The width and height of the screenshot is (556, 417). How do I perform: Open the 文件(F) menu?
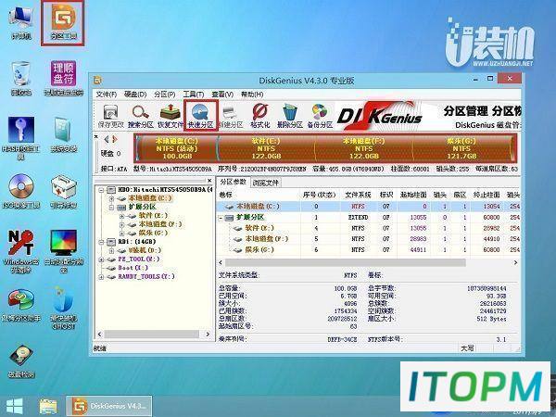(107, 95)
